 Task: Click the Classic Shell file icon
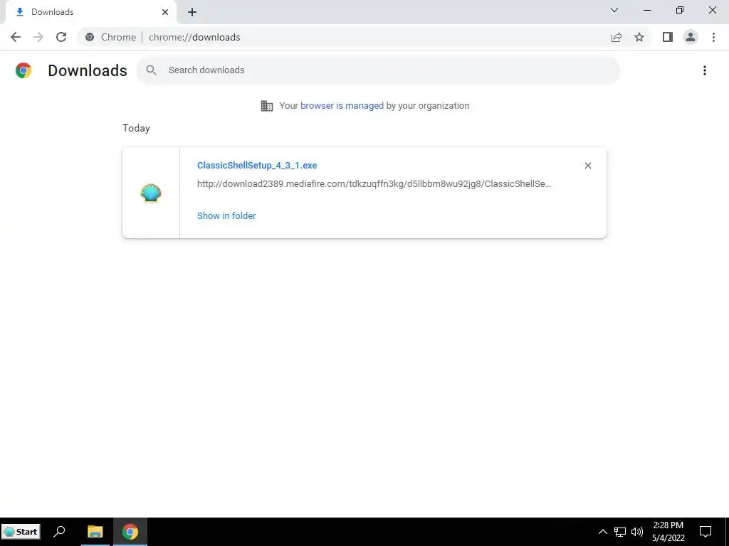151,193
